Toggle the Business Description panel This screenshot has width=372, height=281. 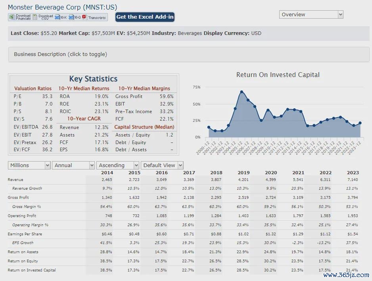coord(189,54)
